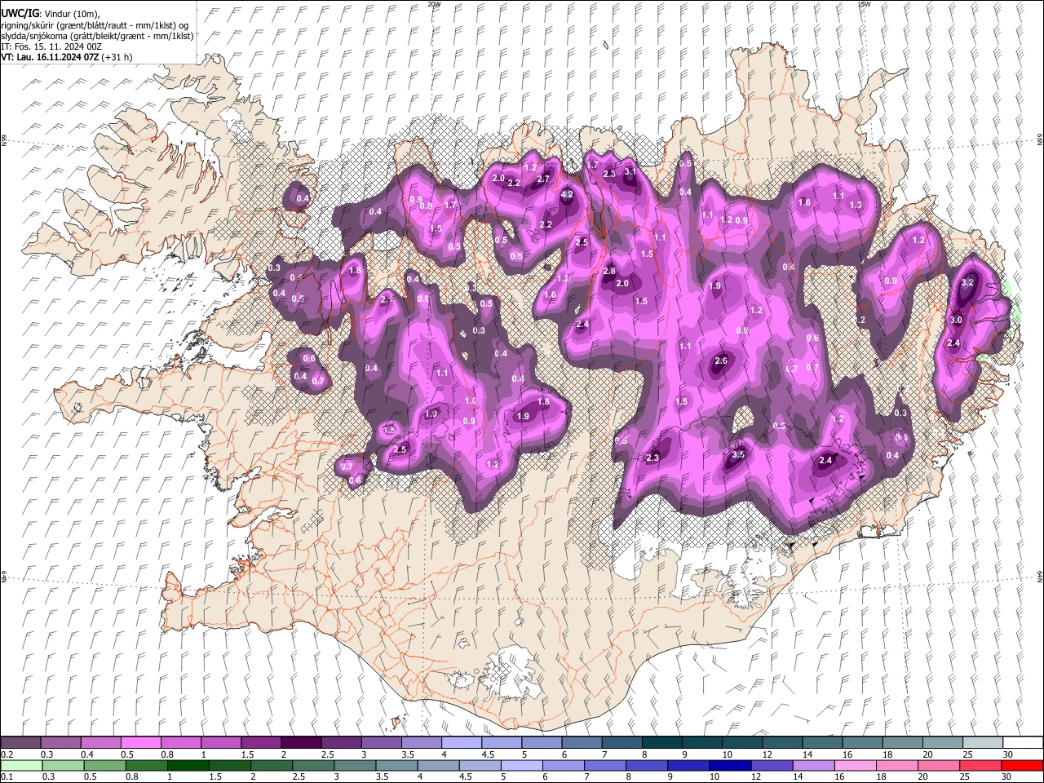Click the 3.5 snowfall value label
Screen dimensions: 1044x783
click(739, 454)
